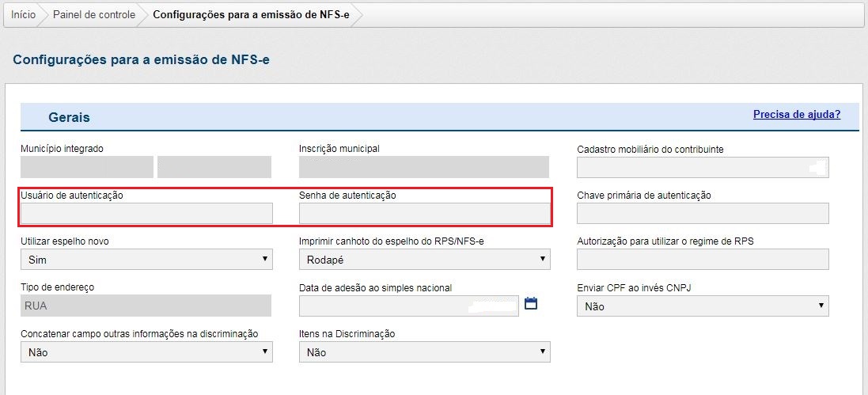
Task: Focus Autorização para utilizar regime de RPS field
Action: coord(703,260)
